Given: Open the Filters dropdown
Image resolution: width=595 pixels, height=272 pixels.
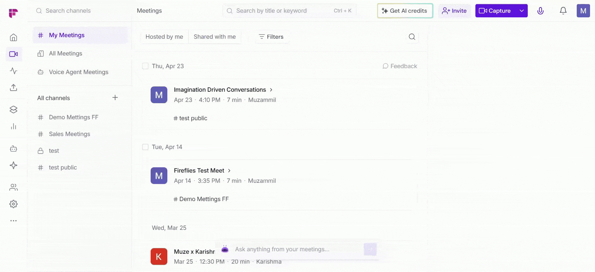Looking at the screenshot, I should (271, 37).
